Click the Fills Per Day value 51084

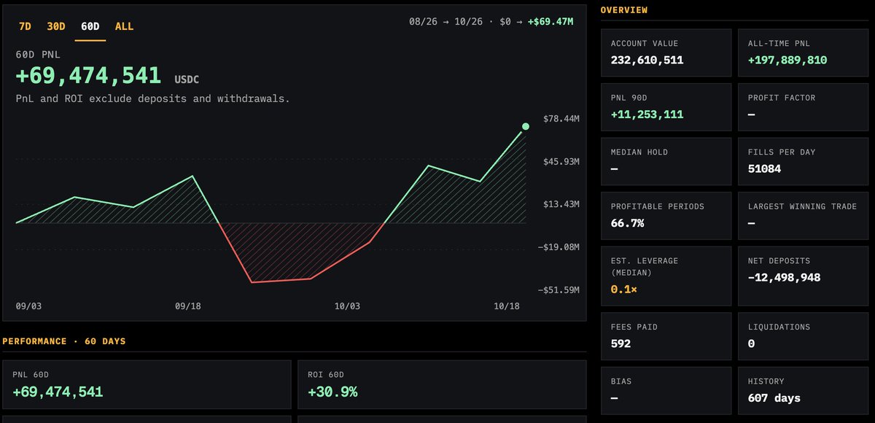pos(764,168)
